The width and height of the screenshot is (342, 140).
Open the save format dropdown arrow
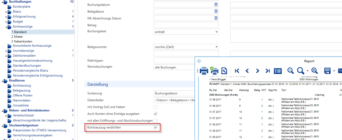[x=334, y=71]
